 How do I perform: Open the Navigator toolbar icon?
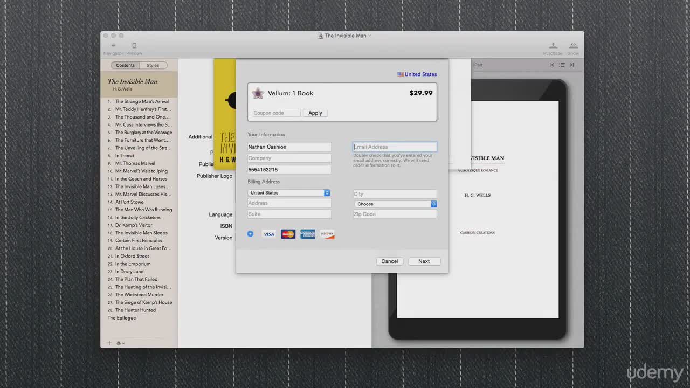click(x=113, y=46)
